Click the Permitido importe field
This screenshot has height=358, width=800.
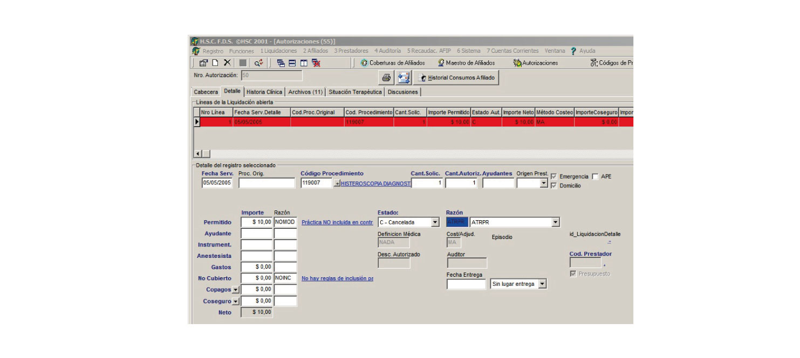coord(257,222)
